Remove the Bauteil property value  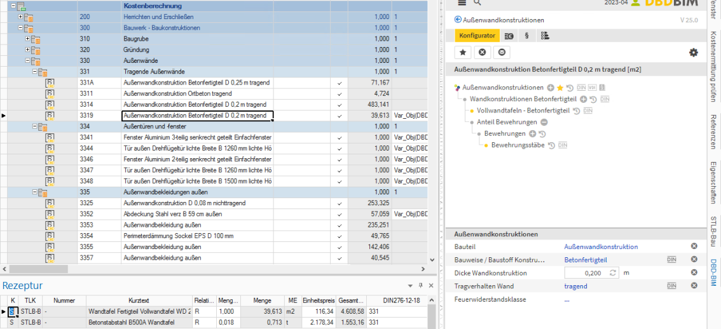coord(694,246)
